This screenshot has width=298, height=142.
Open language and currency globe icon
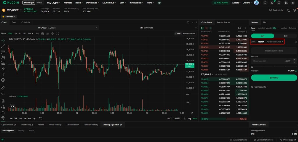coord(286,3)
